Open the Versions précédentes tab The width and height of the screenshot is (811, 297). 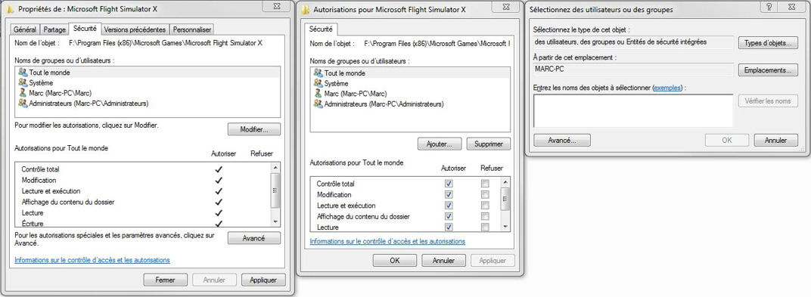pyautogui.click(x=135, y=29)
